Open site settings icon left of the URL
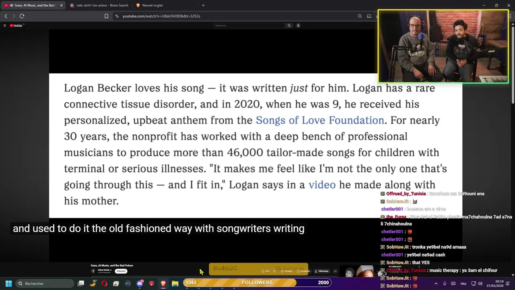This screenshot has height=290, width=515. pos(117,16)
